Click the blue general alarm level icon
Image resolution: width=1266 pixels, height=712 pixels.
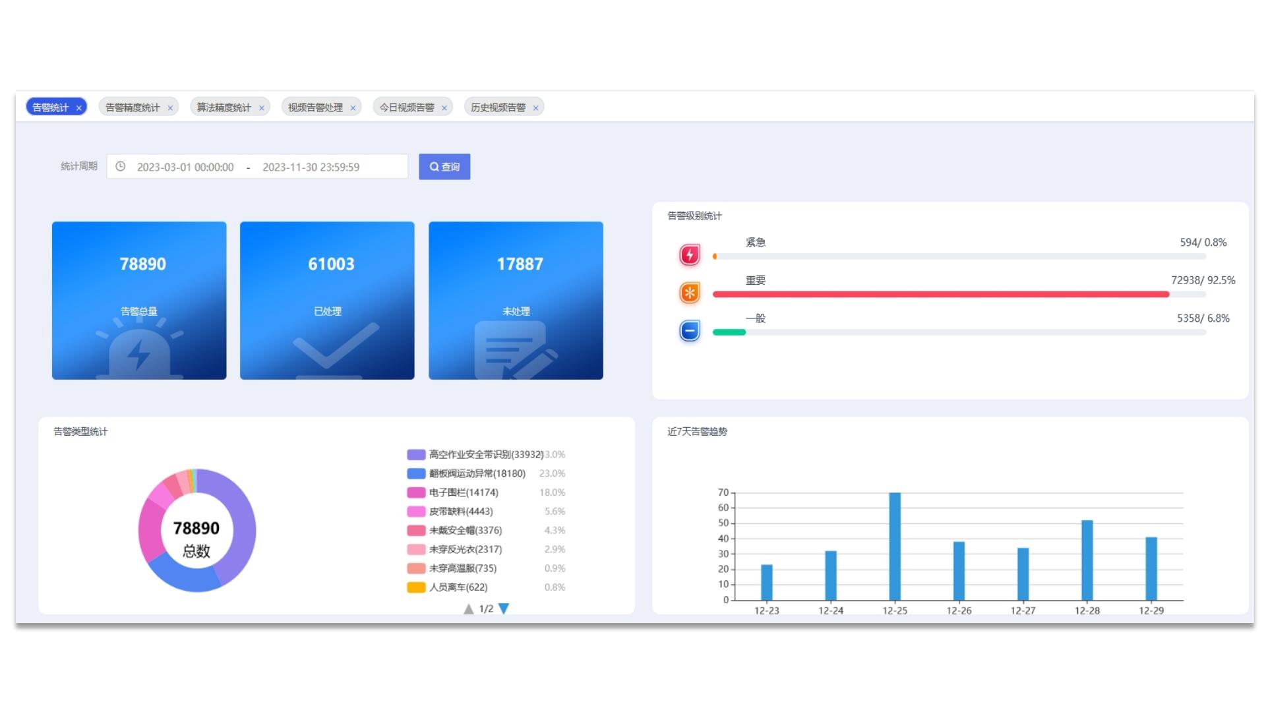[x=690, y=330]
